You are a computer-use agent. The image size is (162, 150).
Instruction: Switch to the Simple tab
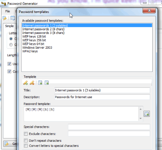point(9,26)
